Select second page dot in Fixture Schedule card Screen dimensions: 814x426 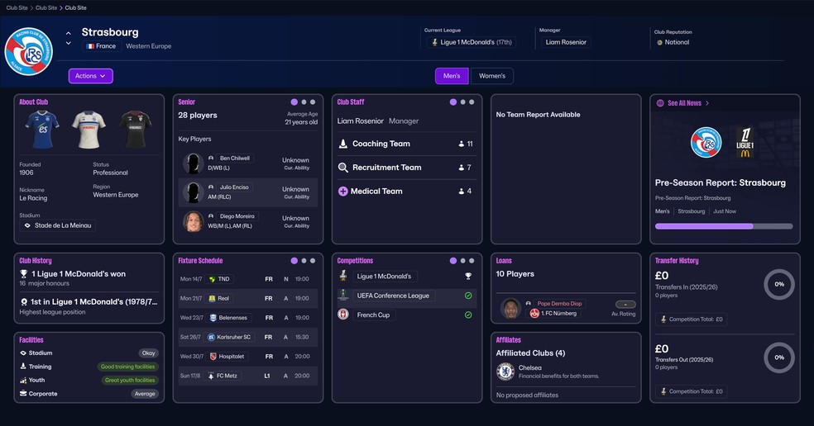[304, 261]
